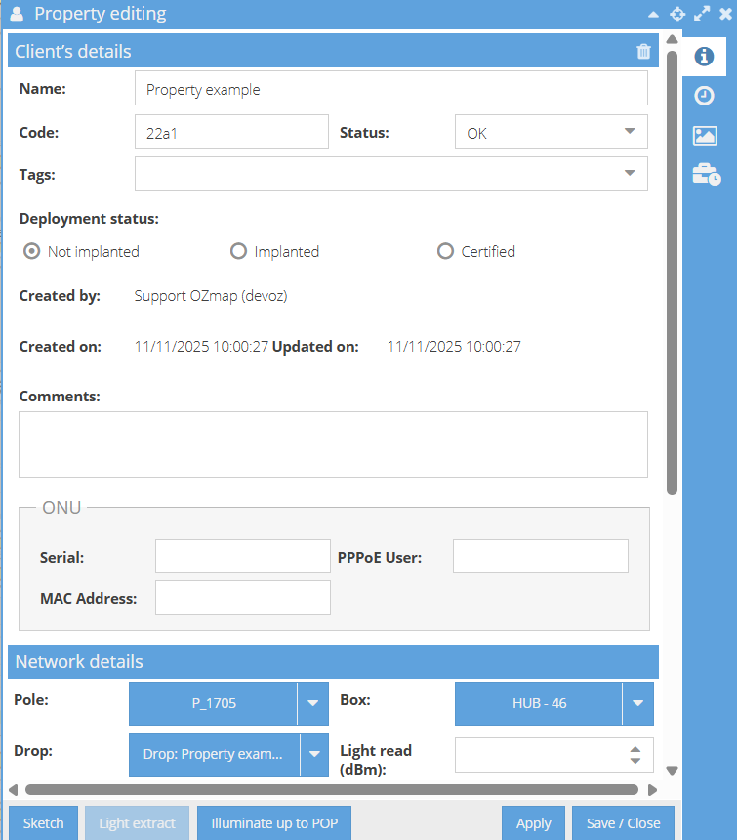This screenshot has width=737, height=840.
Task: Click the move crosshair icon in title bar
Action: 677,14
